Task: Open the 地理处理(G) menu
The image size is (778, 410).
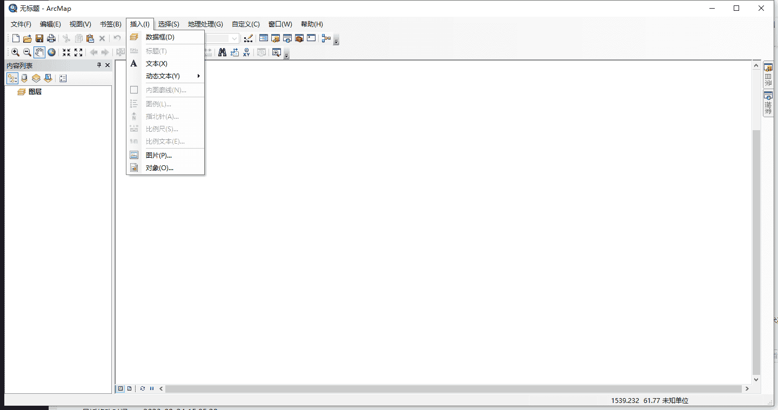Action: (205, 24)
